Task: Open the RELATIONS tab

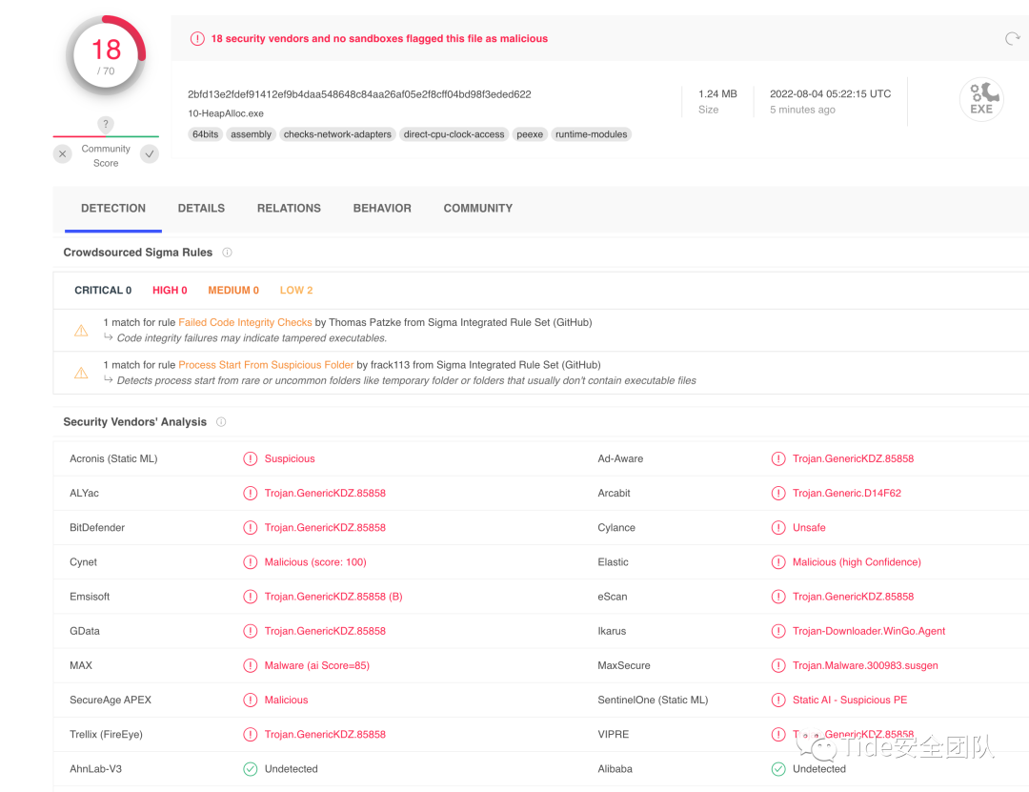Action: [x=289, y=208]
